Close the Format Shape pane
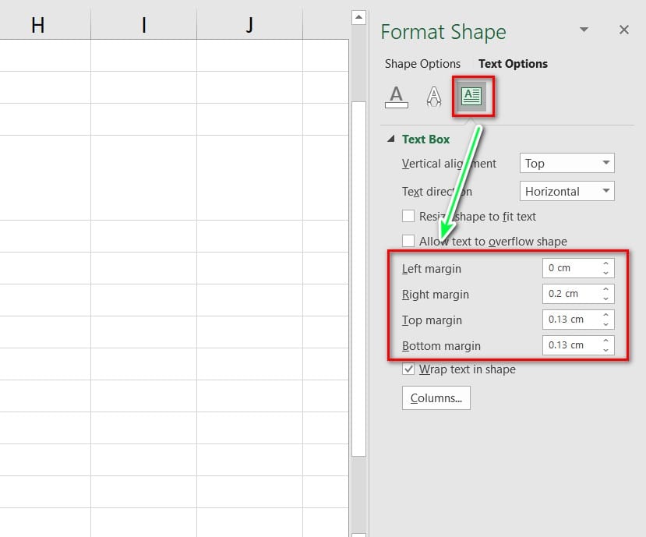Screen dimensions: 646x537 (x=623, y=30)
